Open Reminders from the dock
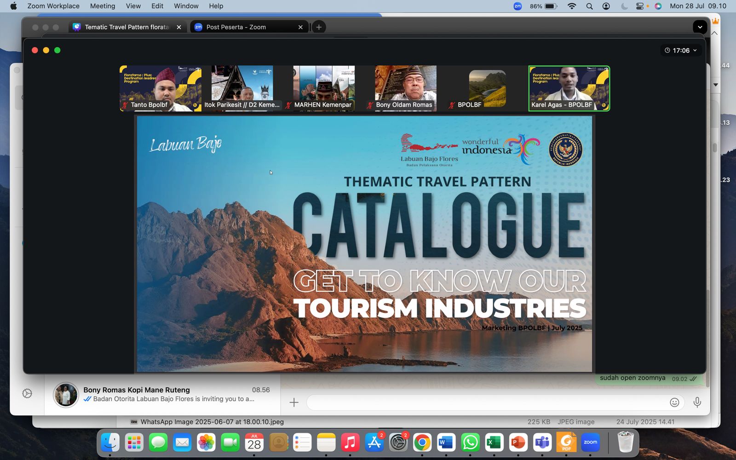 tap(302, 443)
